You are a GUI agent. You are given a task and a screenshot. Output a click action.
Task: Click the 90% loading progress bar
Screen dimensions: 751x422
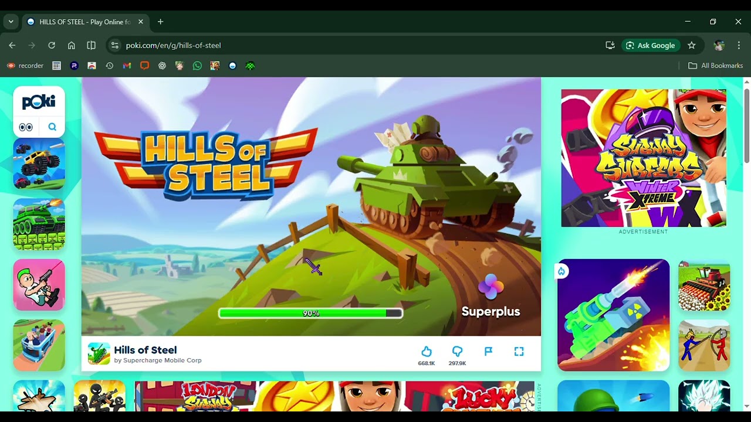[310, 313]
